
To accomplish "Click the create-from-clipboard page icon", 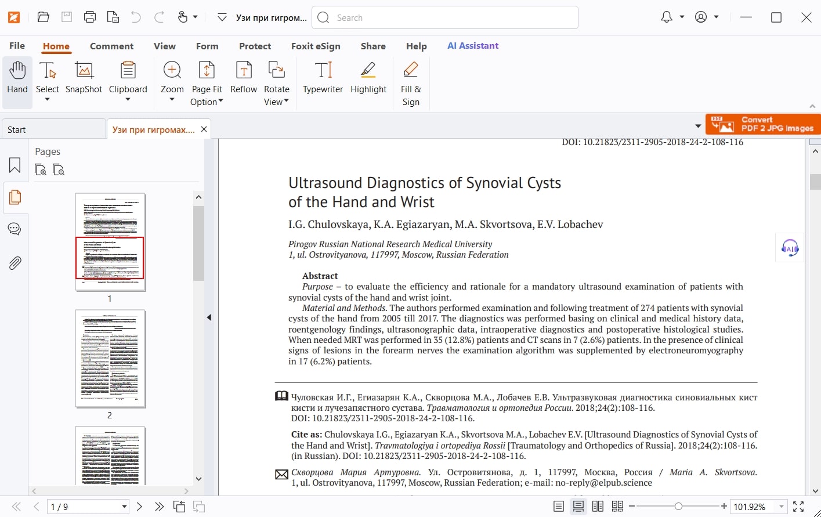I will (113, 17).
